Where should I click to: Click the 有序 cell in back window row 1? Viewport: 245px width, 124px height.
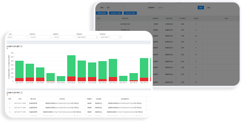coord(183,24)
